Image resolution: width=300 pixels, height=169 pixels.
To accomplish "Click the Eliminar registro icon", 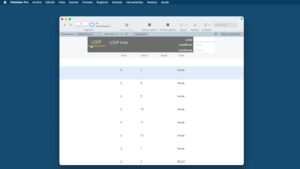I will click(x=168, y=25).
